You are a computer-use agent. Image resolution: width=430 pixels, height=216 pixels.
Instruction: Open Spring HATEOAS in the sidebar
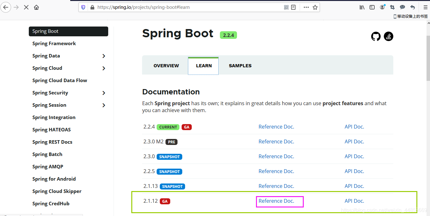pos(52,130)
